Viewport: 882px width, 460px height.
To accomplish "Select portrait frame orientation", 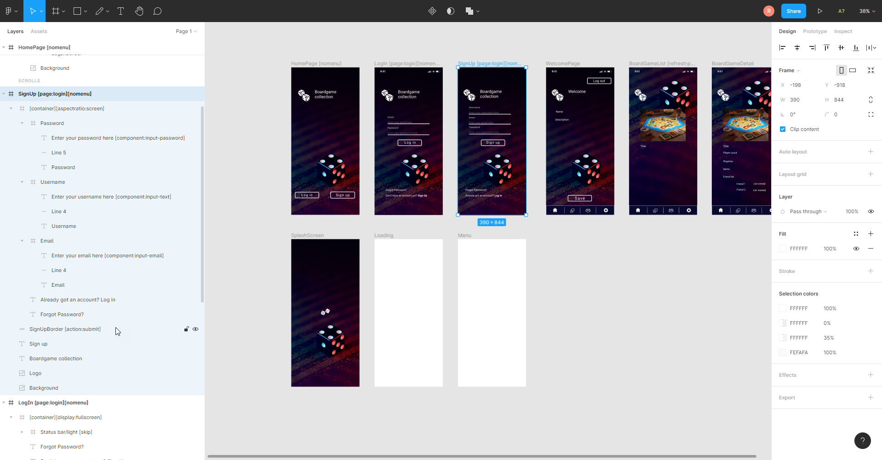I will (842, 70).
